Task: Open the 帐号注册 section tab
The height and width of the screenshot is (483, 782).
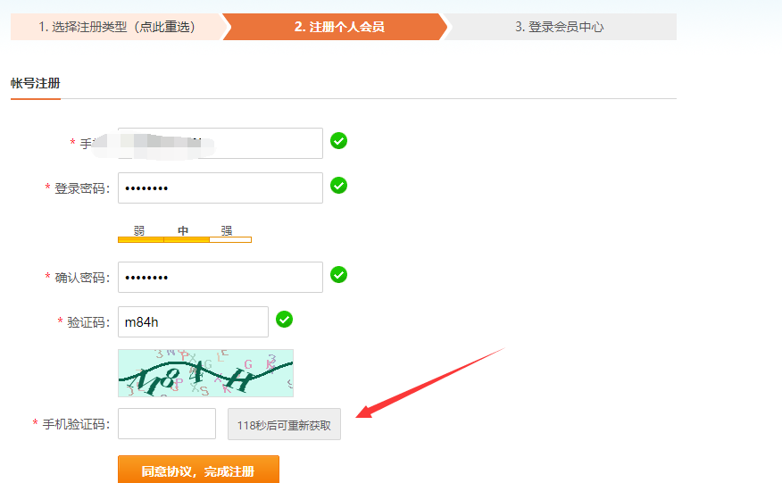Action: pyautogui.click(x=35, y=83)
